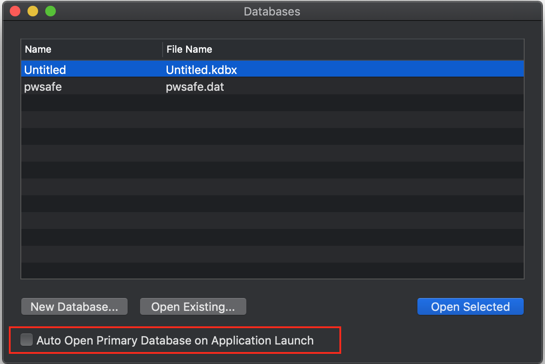This screenshot has height=364, width=545.
Task: Click the green zoom button on the window
Action: click(51, 11)
